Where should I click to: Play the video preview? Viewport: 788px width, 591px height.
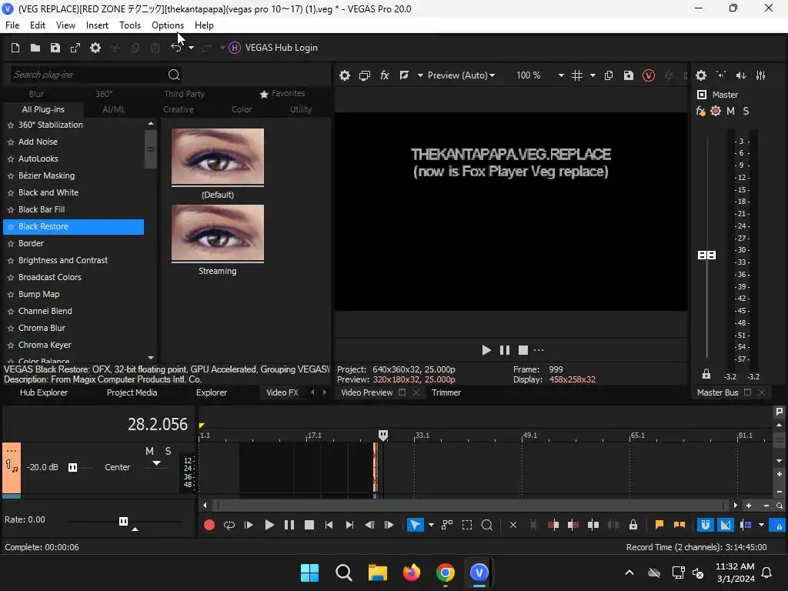point(486,350)
